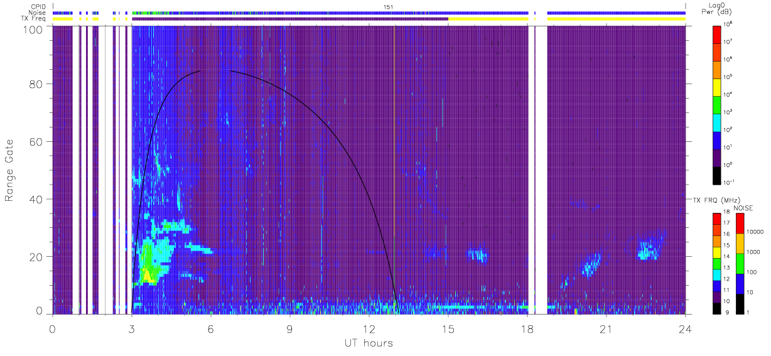Click x-axis tick label "9" under the plot
771x356 pixels.
289,329
